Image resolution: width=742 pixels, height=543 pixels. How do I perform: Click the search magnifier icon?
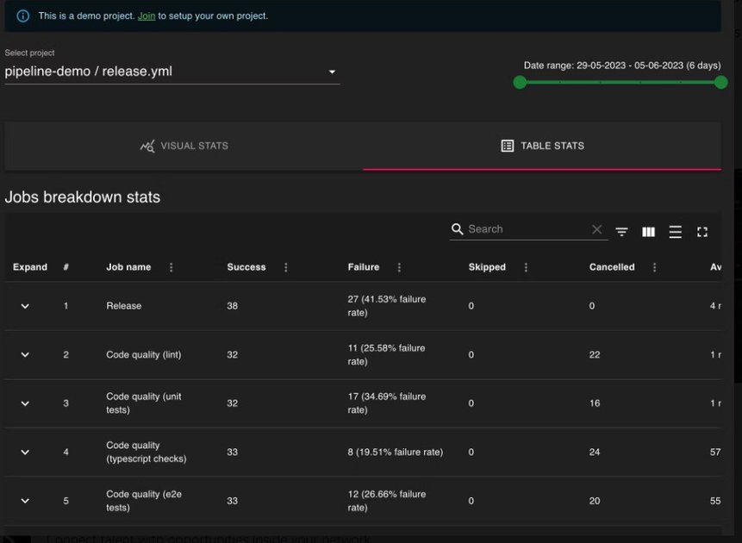click(456, 228)
